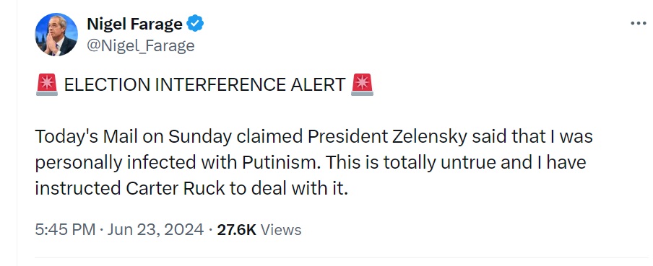Viewport: 653px width, 266px height.
Task: Click the word Today's starting the tweet
Action: pos(62,136)
